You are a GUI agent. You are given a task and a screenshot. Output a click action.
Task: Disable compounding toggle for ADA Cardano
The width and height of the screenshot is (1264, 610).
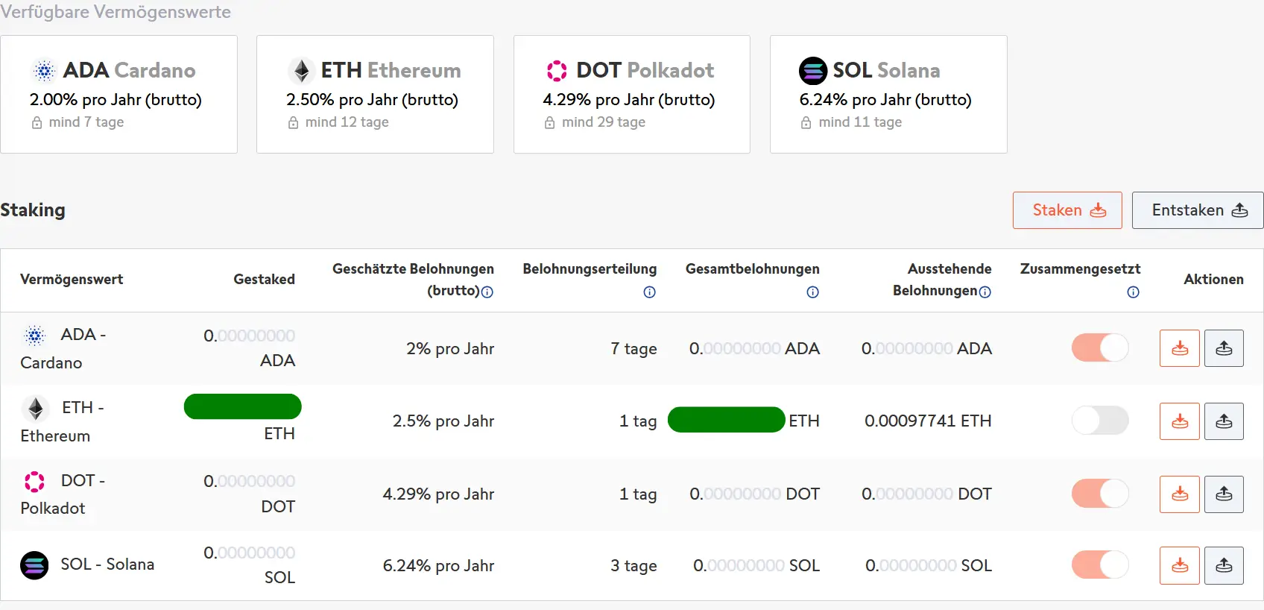tap(1100, 348)
